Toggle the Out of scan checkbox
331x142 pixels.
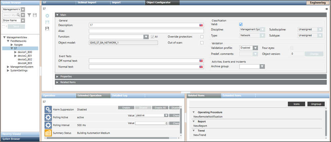pos(202,42)
